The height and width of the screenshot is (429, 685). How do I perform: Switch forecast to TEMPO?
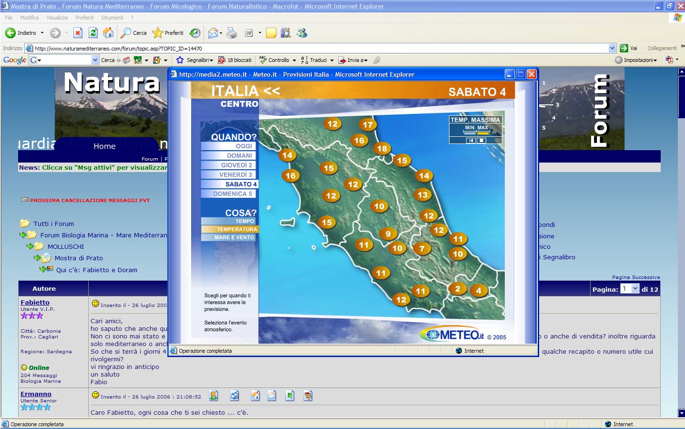coord(229,221)
